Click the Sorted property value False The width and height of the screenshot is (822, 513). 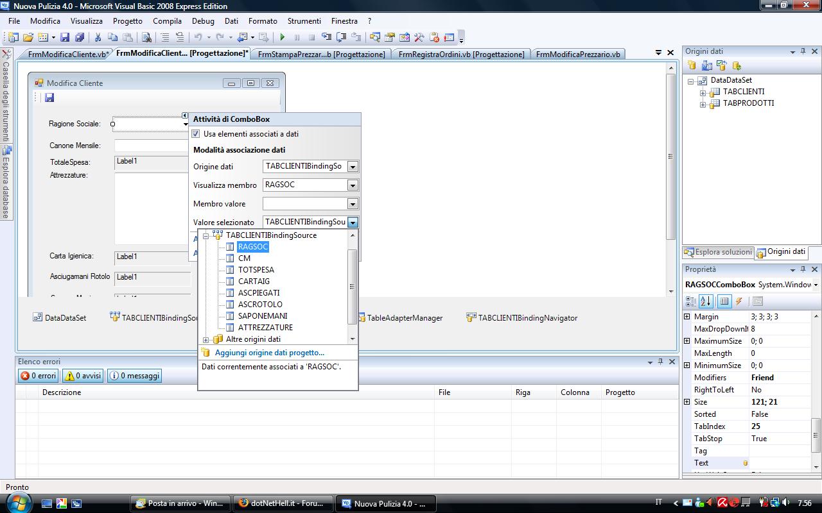click(x=780, y=414)
